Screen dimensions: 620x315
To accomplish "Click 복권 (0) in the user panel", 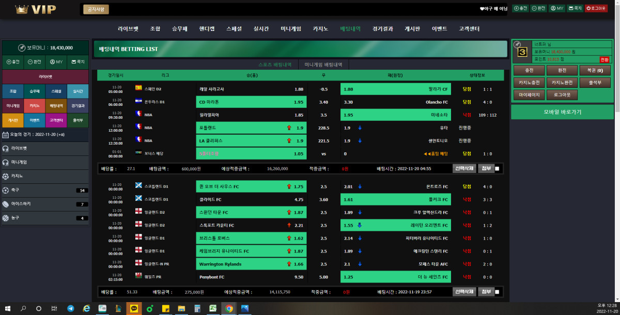I will 595,70.
